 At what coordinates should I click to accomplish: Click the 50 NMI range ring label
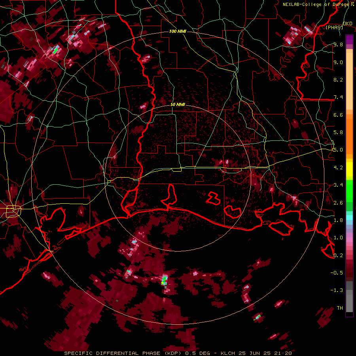point(178,104)
